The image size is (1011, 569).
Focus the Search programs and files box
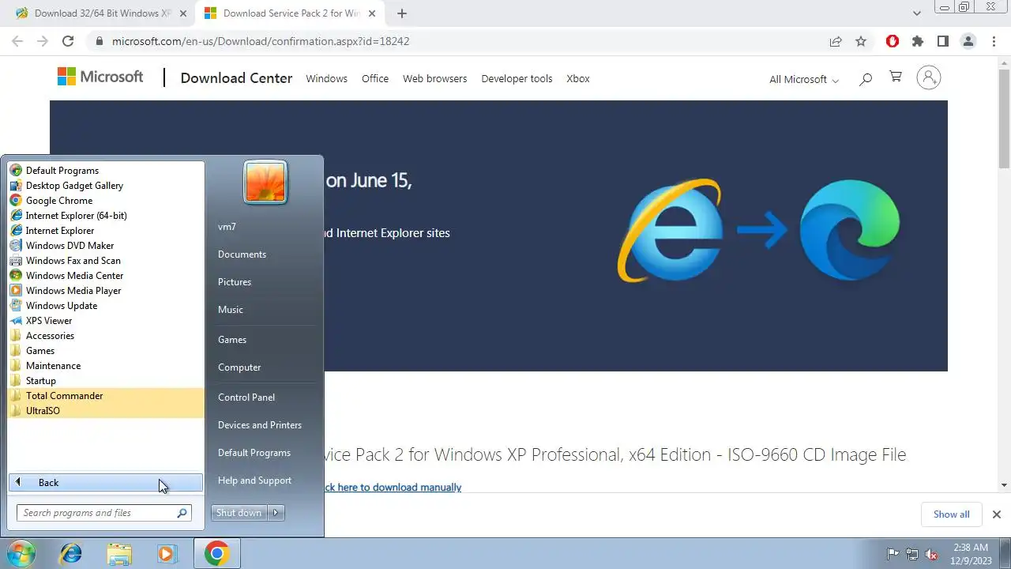[x=103, y=513]
